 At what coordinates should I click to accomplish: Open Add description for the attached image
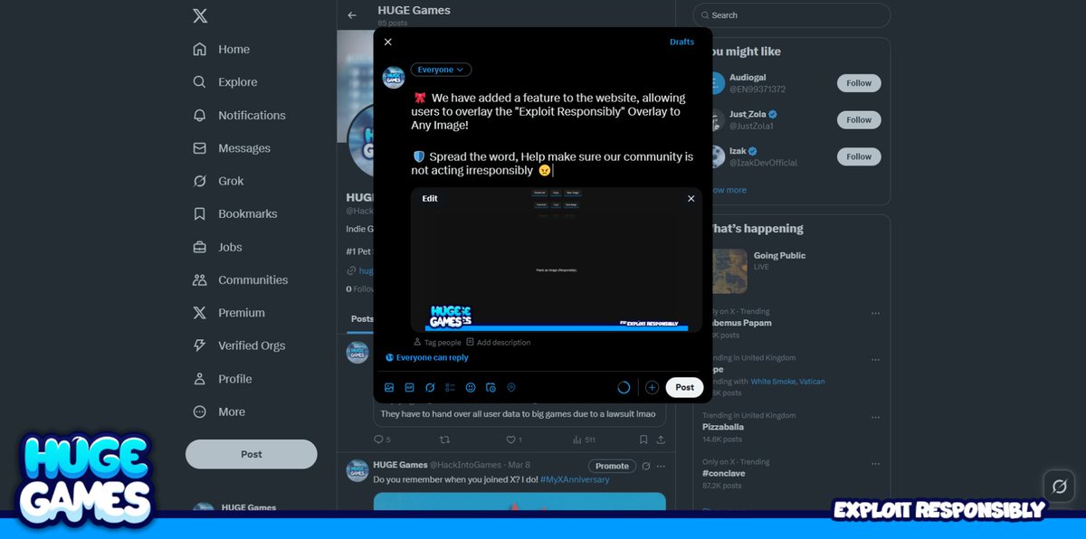(497, 342)
